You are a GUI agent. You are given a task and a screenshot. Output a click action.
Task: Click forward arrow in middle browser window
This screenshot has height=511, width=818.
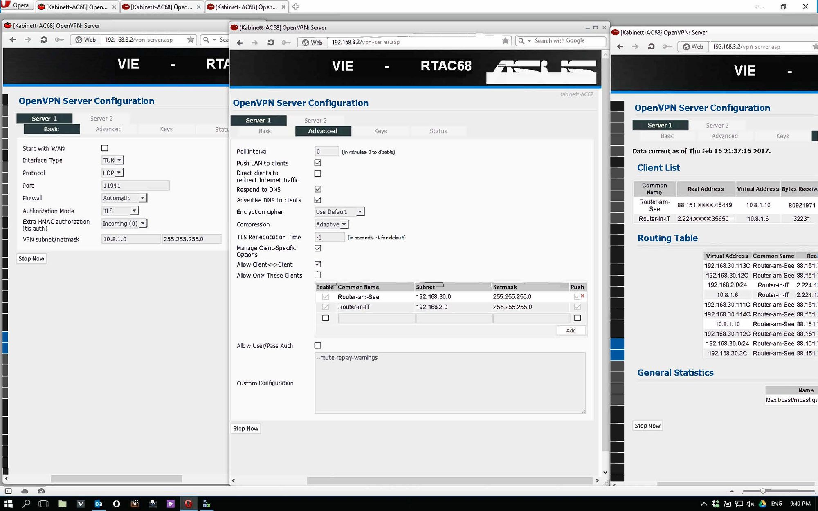coord(254,43)
